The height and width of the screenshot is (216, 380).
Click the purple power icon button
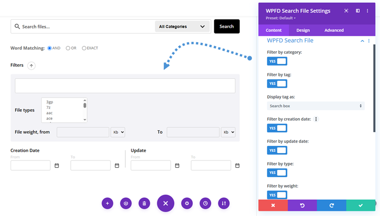[x=126, y=203]
